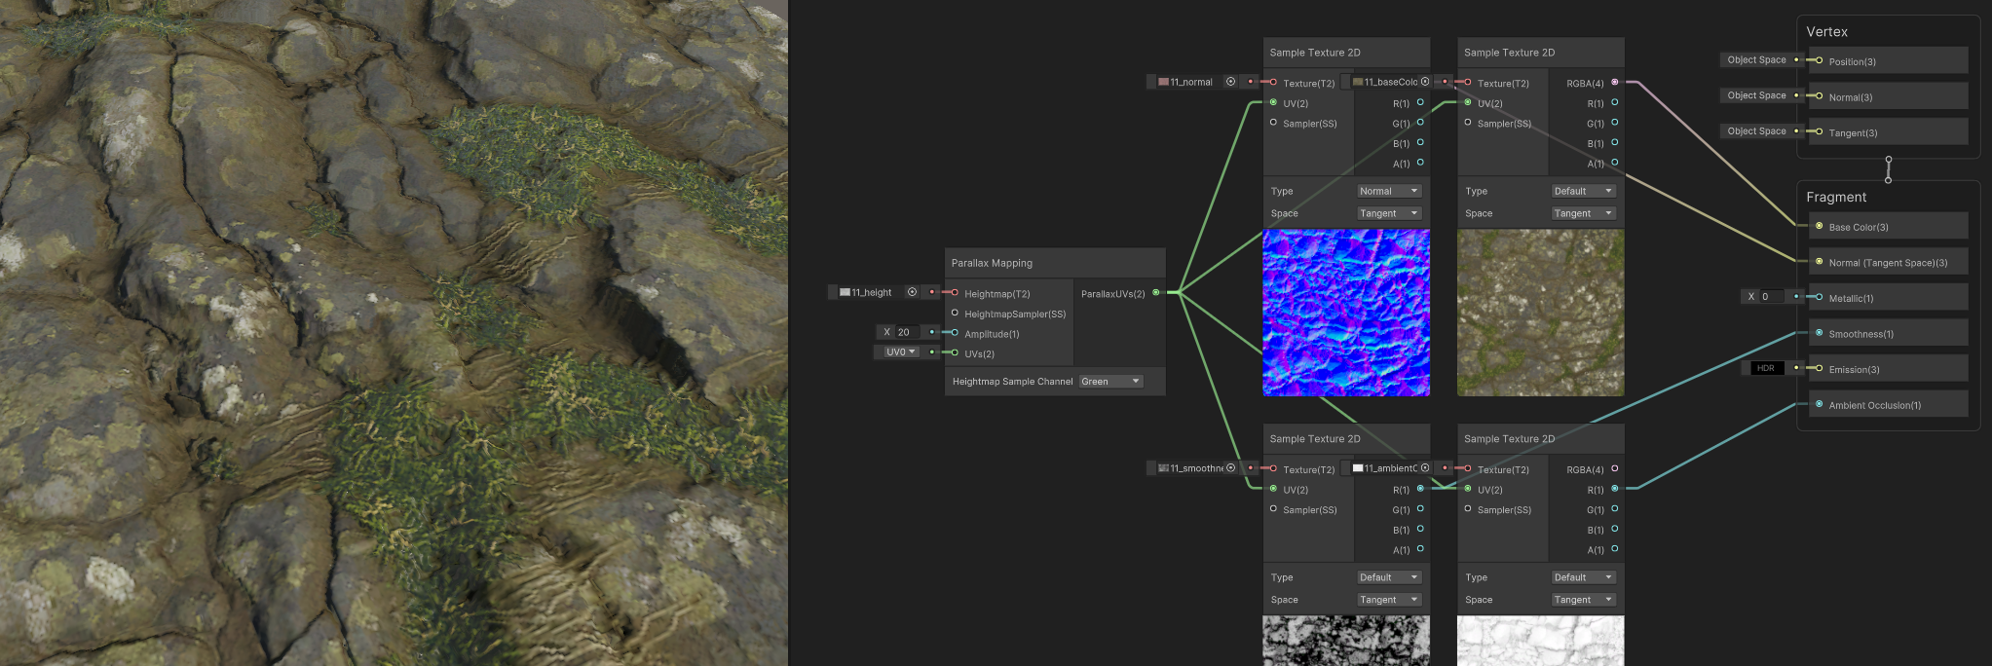The image size is (1992, 666).
Task: Click A(1) output port on the 11_normal node
Action: pos(1420,163)
